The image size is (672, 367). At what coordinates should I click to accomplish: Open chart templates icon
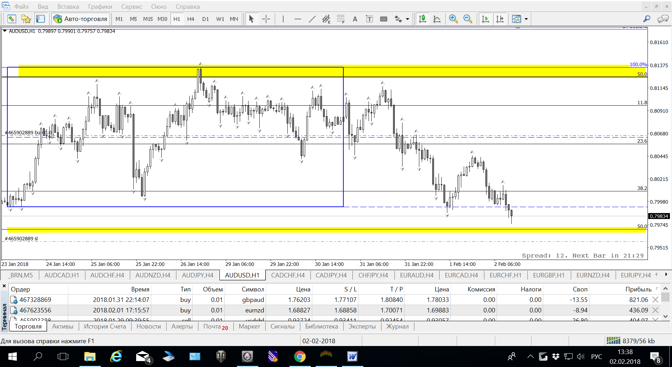click(516, 19)
